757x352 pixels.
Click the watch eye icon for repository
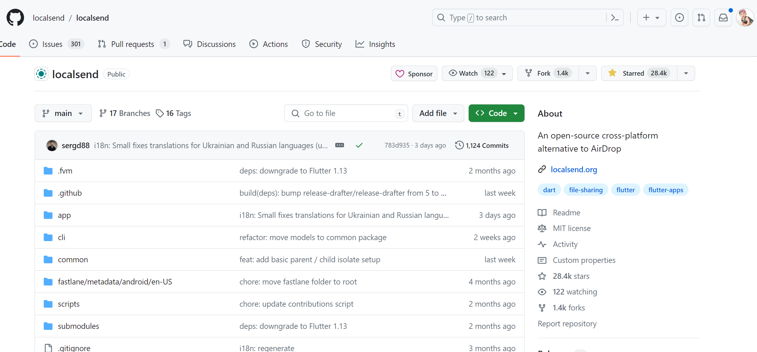click(x=453, y=73)
